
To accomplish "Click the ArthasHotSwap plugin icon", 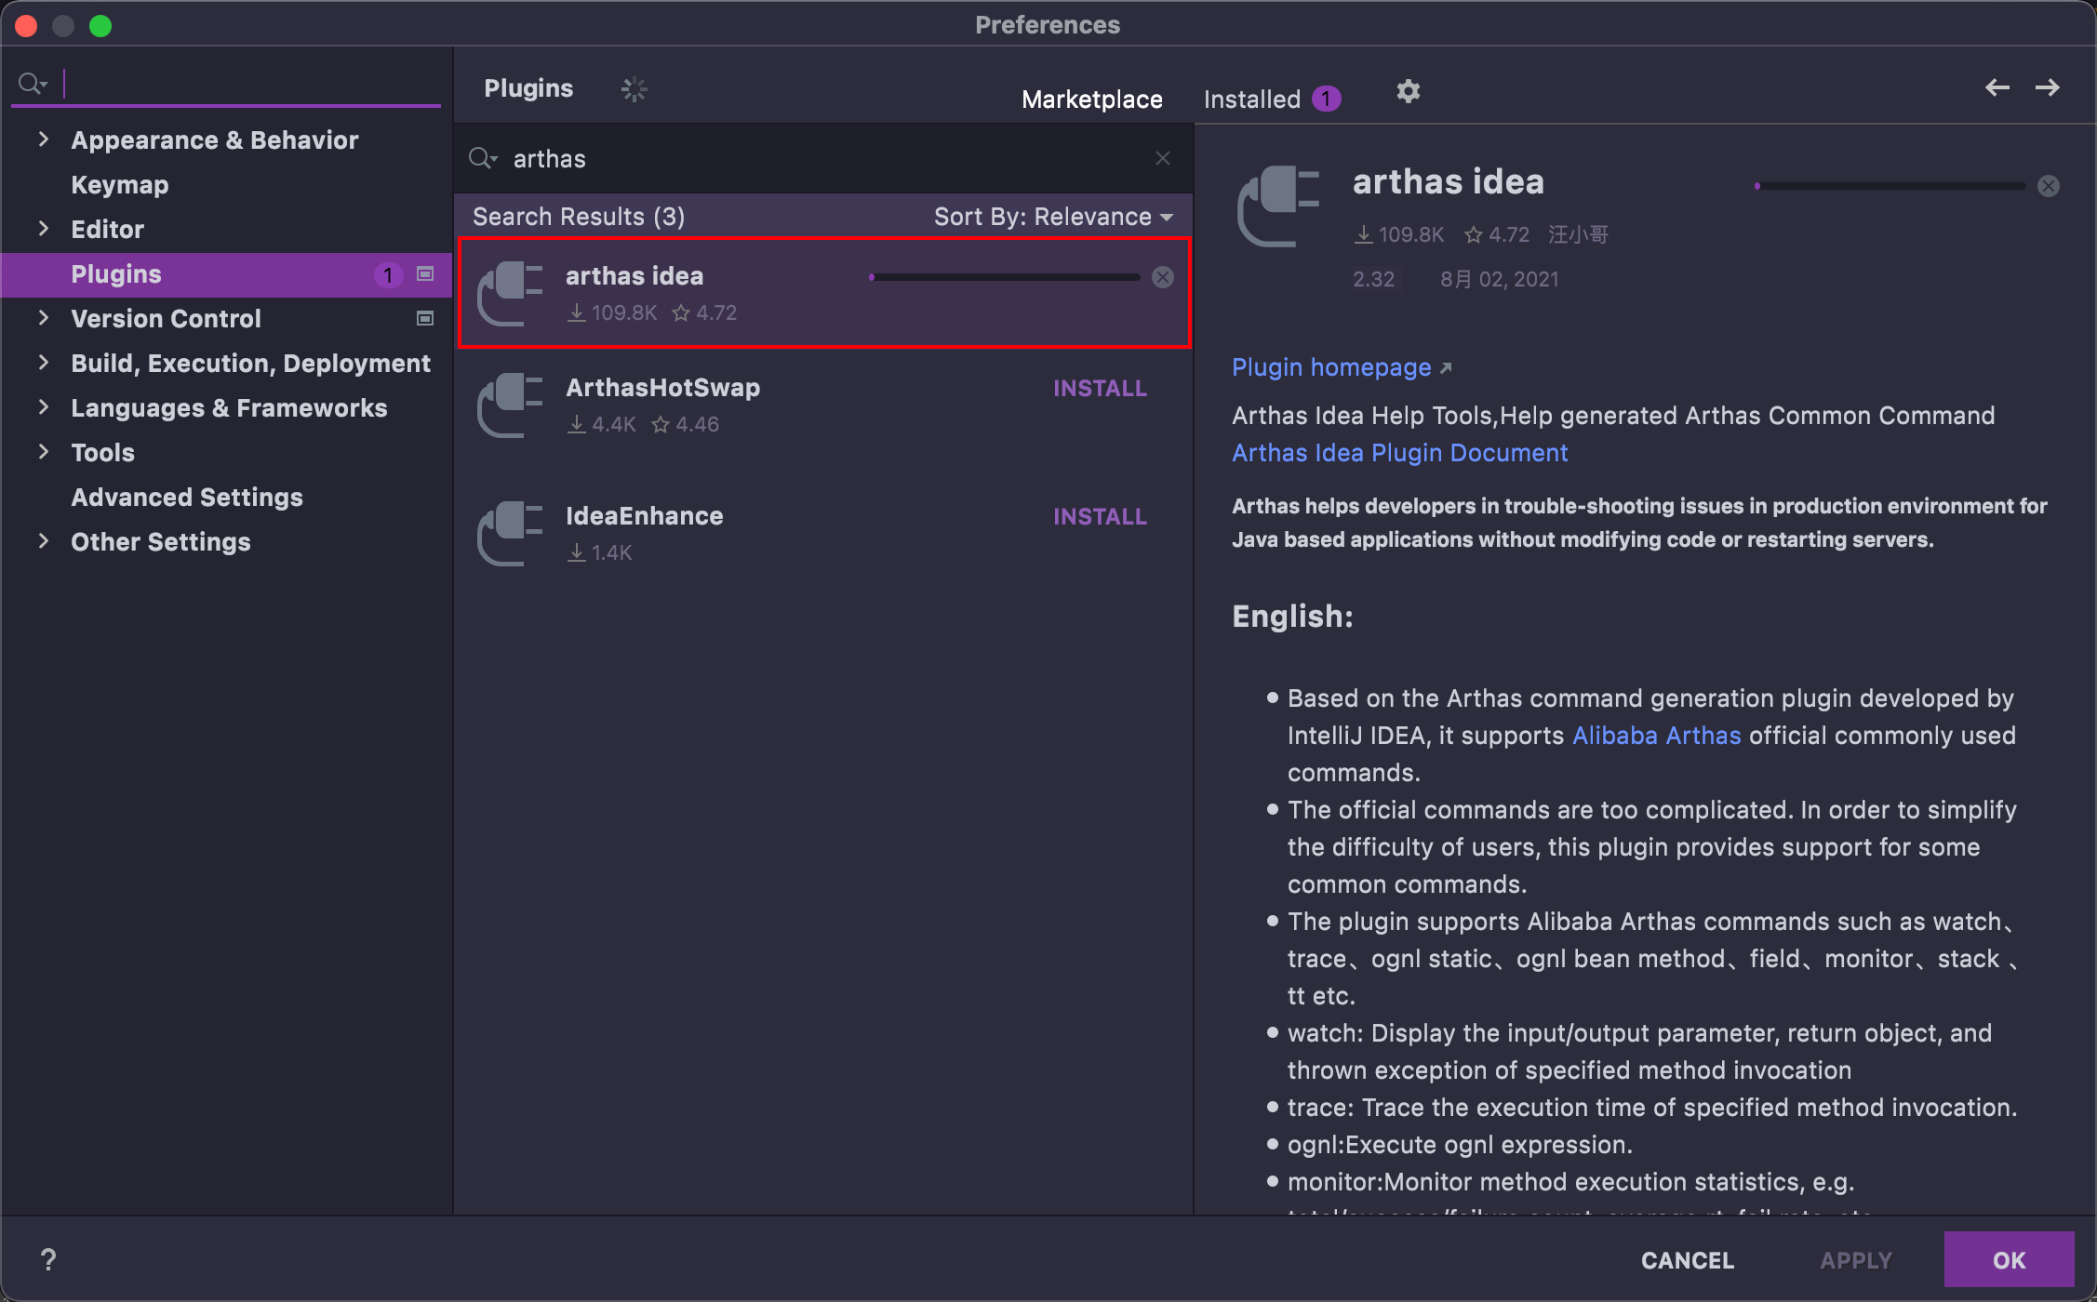I will click(509, 405).
